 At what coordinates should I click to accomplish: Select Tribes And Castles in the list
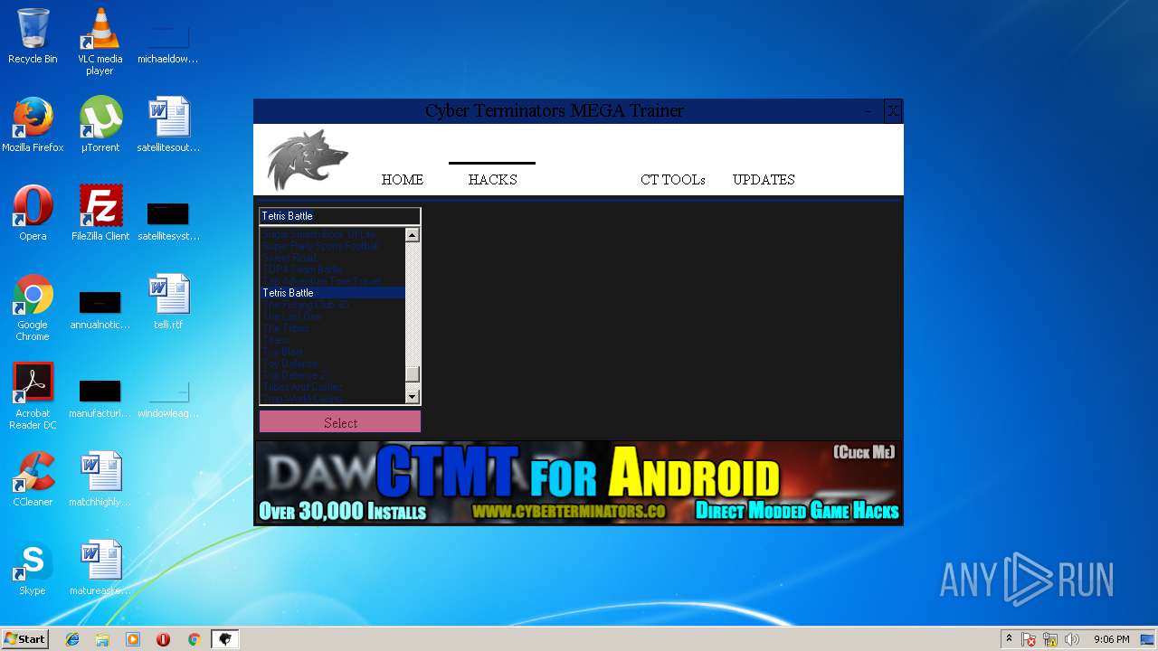pos(332,387)
